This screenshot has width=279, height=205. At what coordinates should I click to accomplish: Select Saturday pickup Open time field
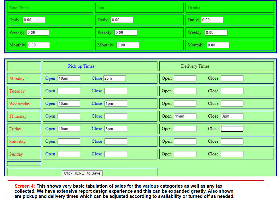coord(69,142)
